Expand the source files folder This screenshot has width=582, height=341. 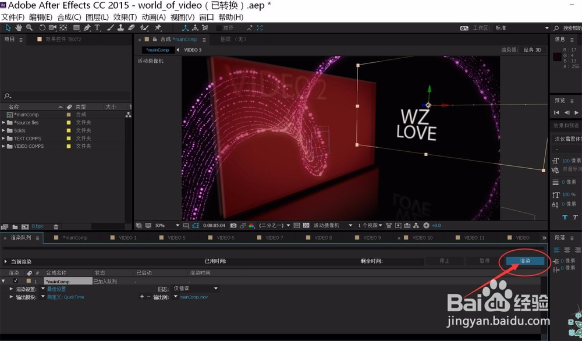click(3, 122)
